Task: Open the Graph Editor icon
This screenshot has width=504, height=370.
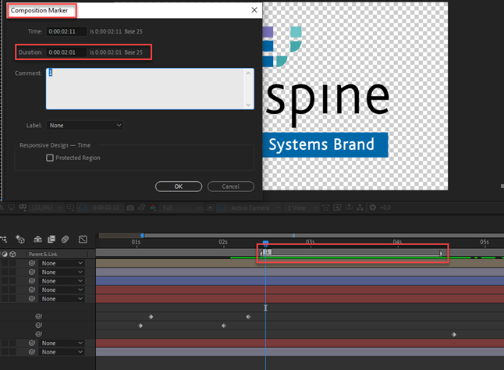Action: [x=83, y=240]
